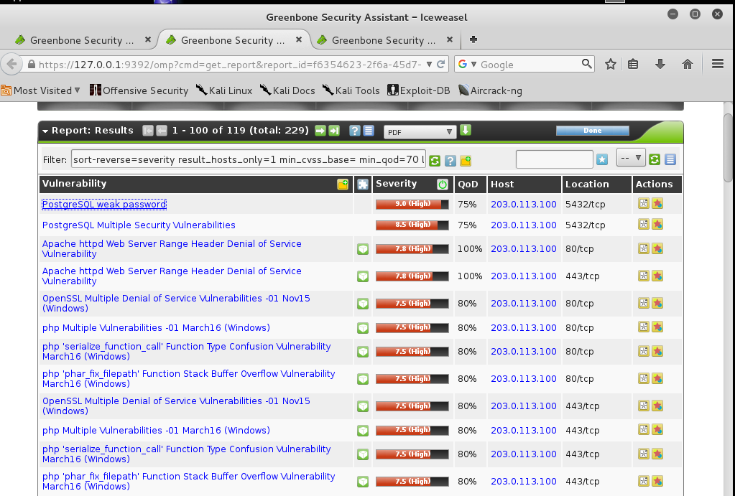Save named filter with blue star icon
Screen dimensions: 735x496
pyautogui.click(x=602, y=160)
